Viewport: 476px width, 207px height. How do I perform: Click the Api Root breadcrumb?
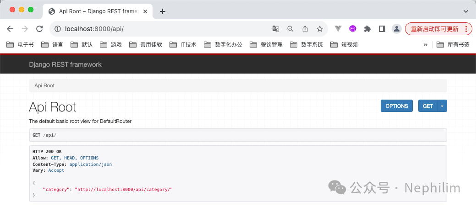pos(44,85)
